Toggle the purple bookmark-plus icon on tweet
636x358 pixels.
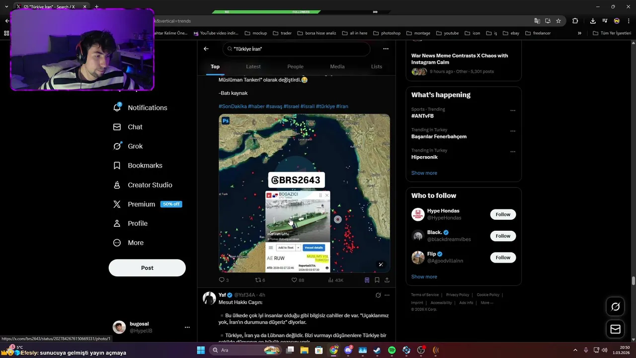point(367,280)
